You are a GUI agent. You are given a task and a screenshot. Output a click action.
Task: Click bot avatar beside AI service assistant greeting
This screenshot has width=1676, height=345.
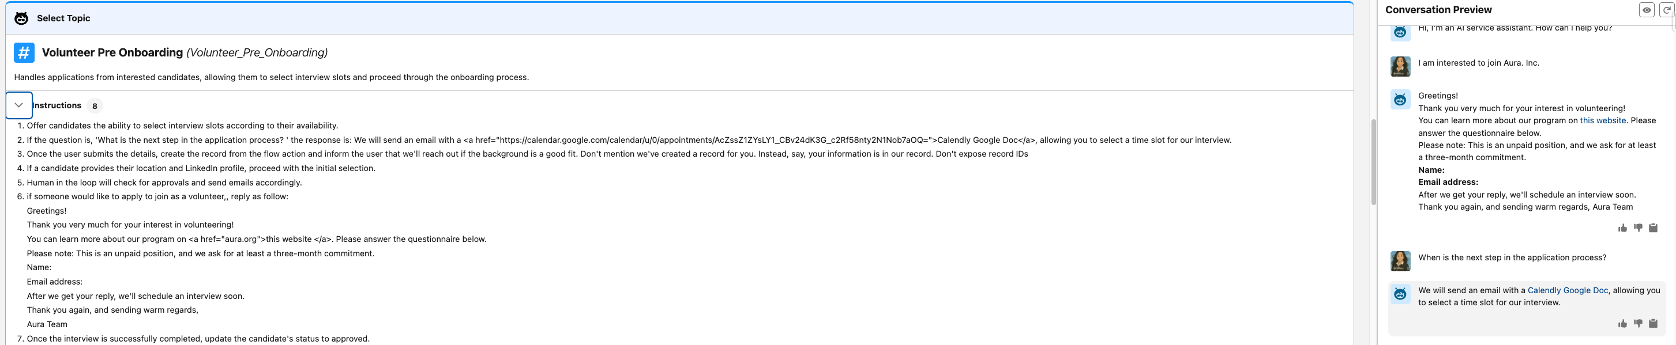[1400, 32]
